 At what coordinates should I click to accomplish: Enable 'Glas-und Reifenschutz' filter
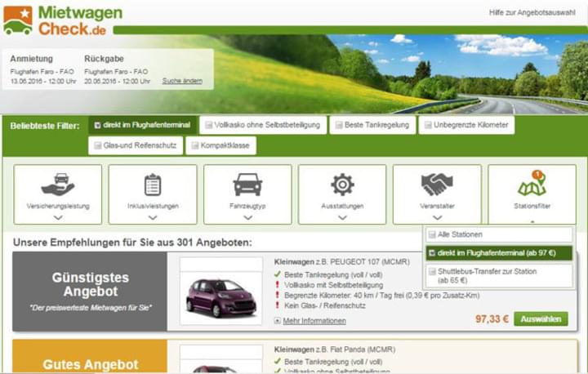(x=136, y=145)
